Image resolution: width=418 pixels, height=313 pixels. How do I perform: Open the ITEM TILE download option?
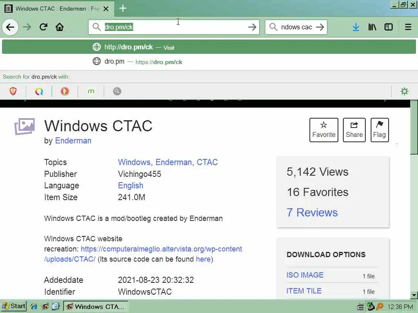coord(304,291)
